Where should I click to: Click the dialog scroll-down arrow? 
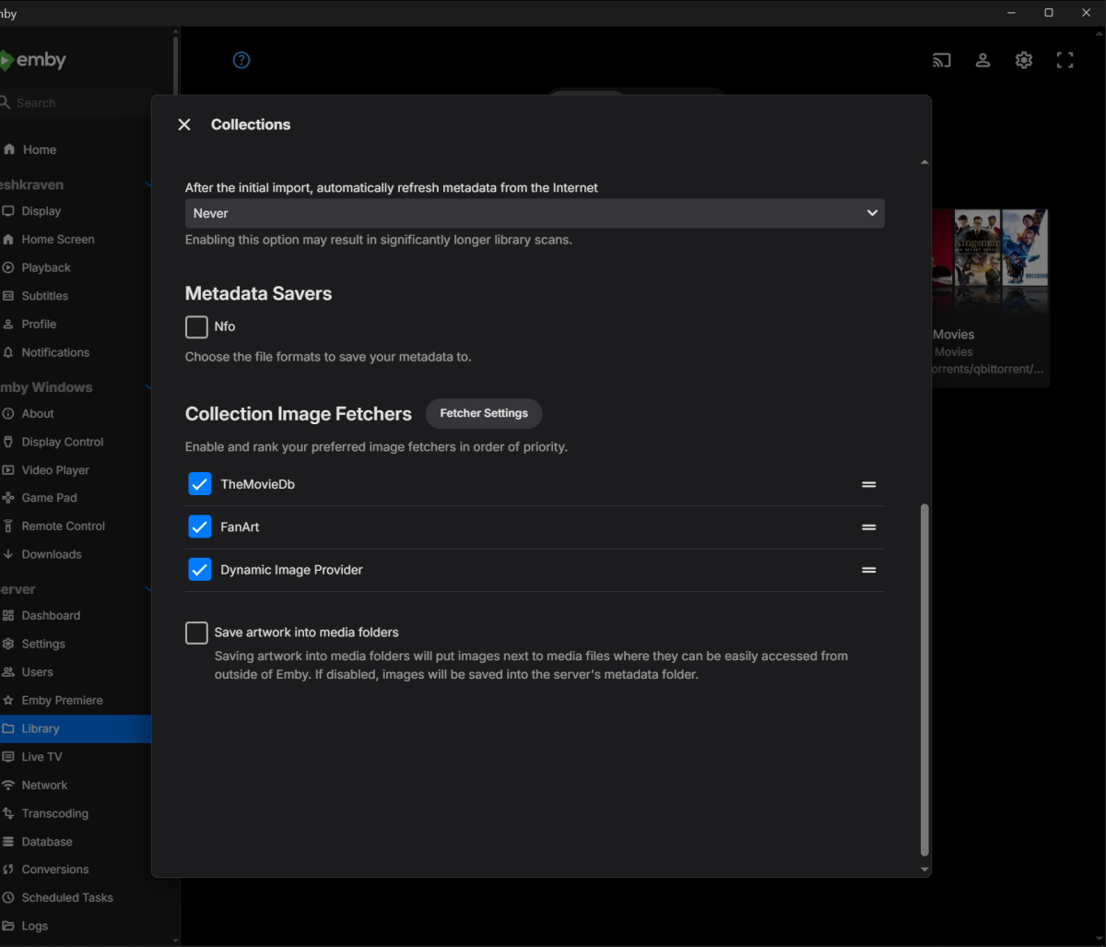(x=924, y=870)
